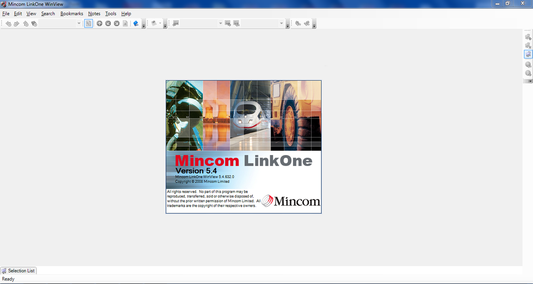The height and width of the screenshot is (284, 533).
Task: Expand the first Add cart icon in sidebar
Action: coord(528,37)
